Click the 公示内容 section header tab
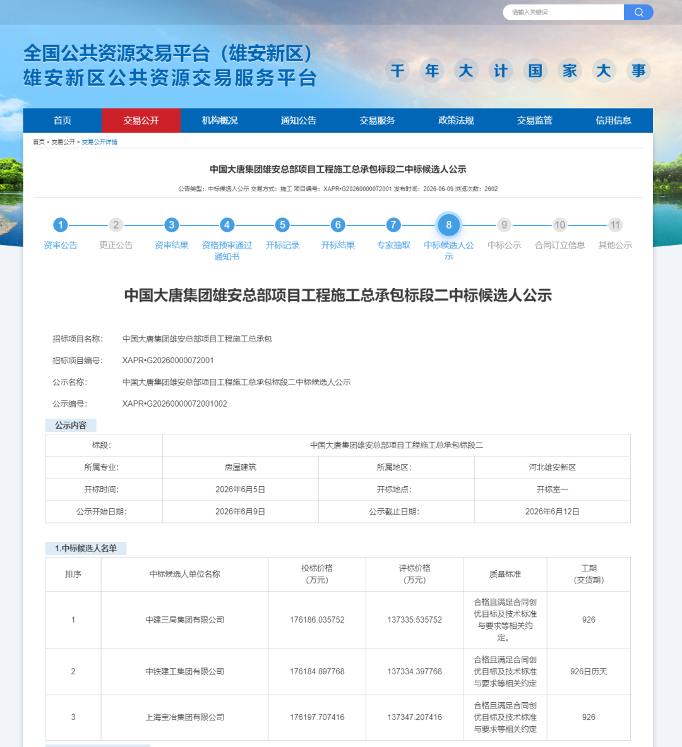The height and width of the screenshot is (747, 682). click(x=71, y=426)
